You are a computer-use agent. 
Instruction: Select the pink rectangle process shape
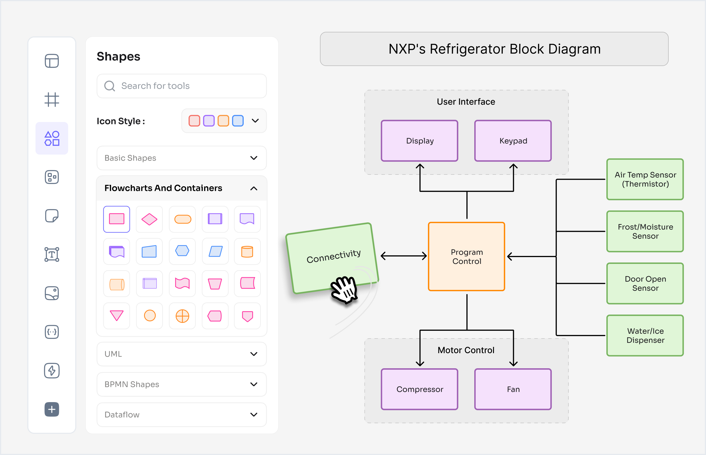116,219
